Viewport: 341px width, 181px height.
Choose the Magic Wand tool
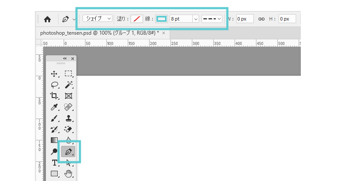point(68,85)
